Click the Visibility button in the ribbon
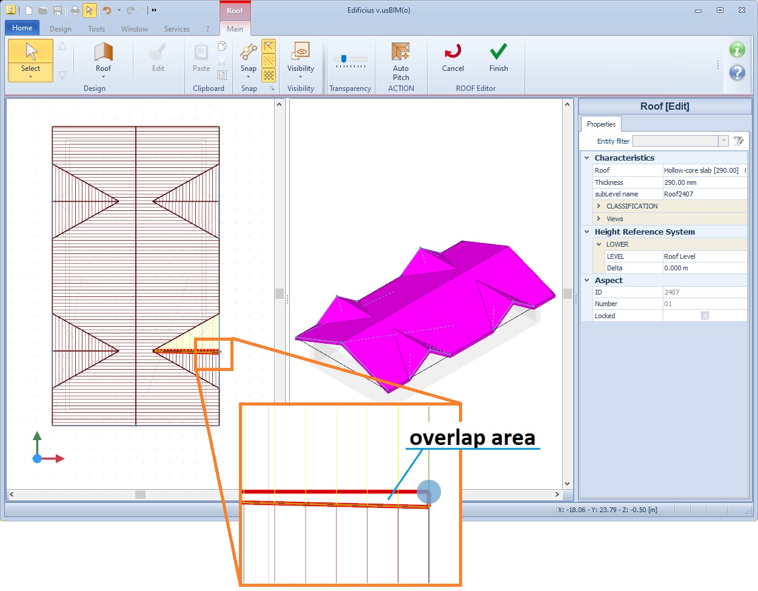 tap(300, 59)
